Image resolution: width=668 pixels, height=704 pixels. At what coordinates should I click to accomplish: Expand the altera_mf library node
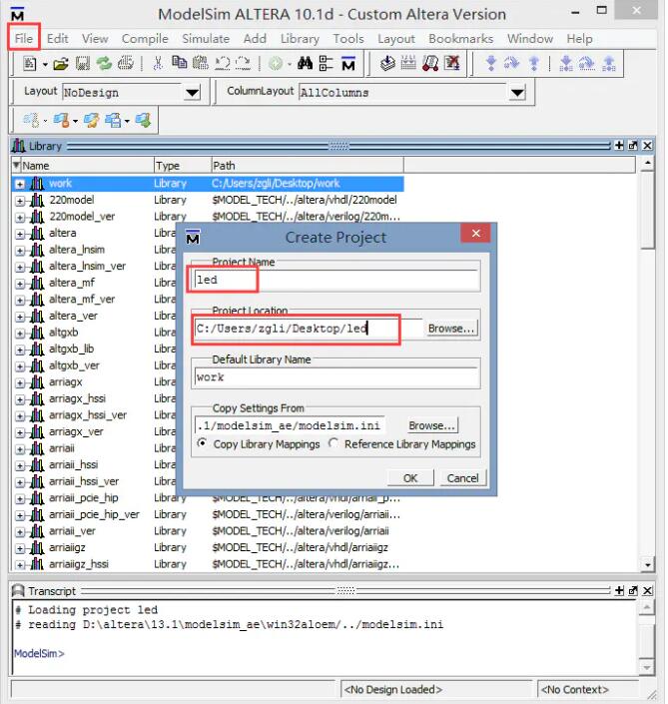click(20, 284)
